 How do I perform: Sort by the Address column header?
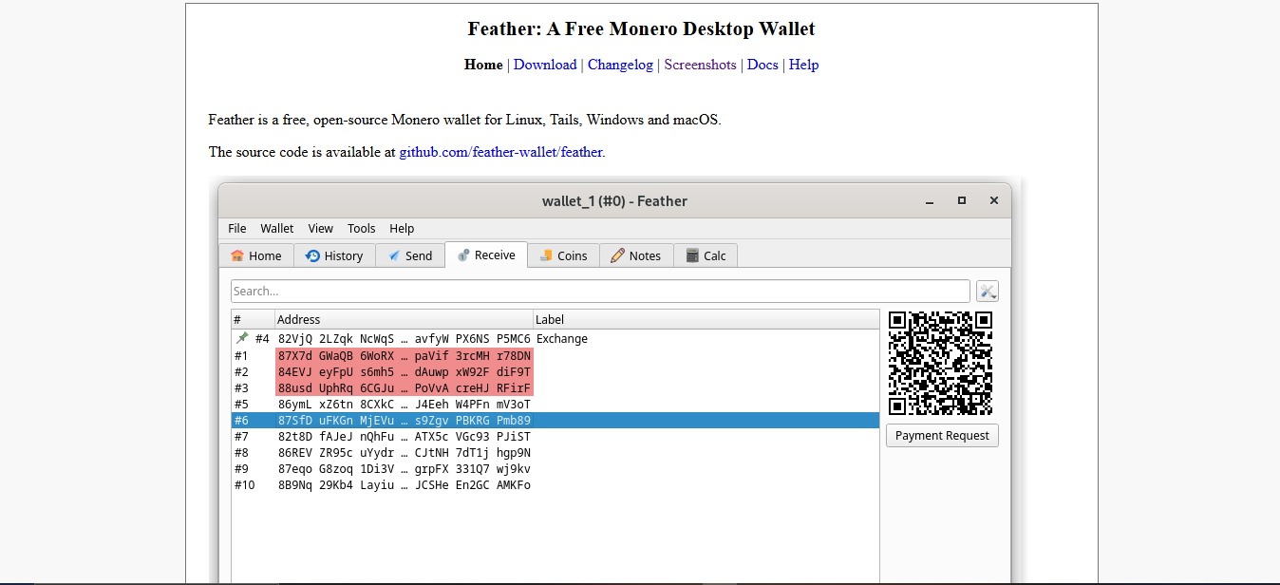point(404,319)
